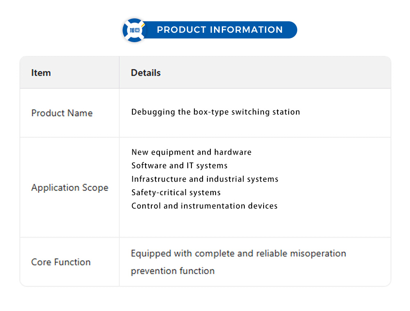The image size is (410, 311).
Task: Click the Product Name row label
Action: point(62,113)
